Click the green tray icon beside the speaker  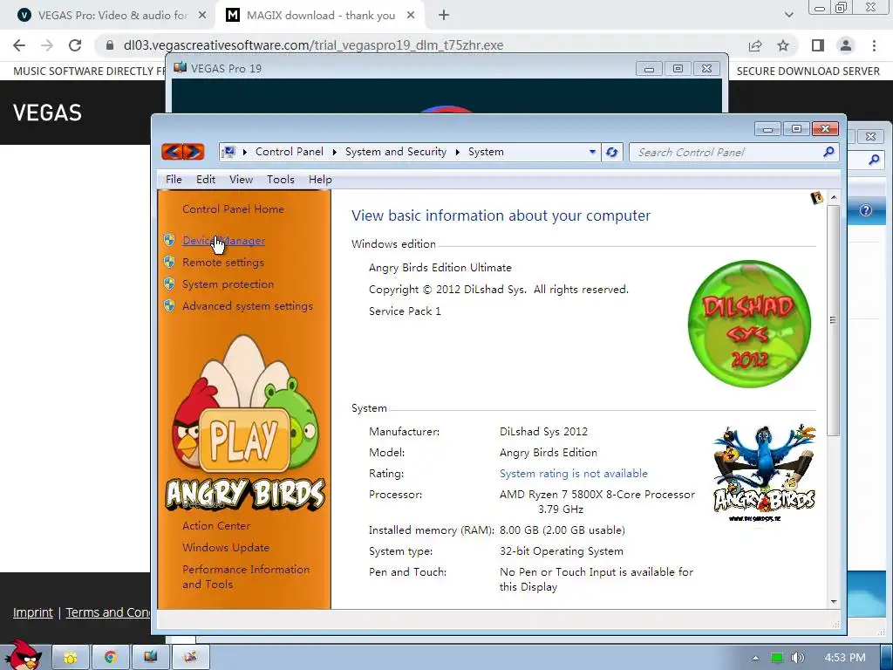(777, 658)
